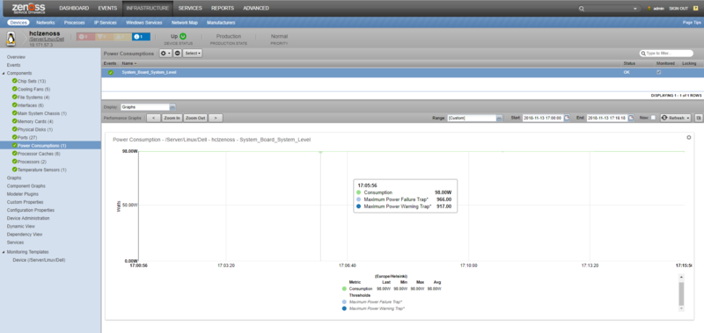Click the Linux penguin device icon

tap(11, 39)
